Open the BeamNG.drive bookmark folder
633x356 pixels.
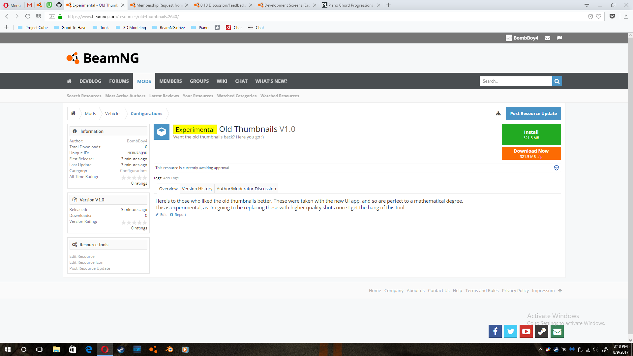click(x=168, y=28)
